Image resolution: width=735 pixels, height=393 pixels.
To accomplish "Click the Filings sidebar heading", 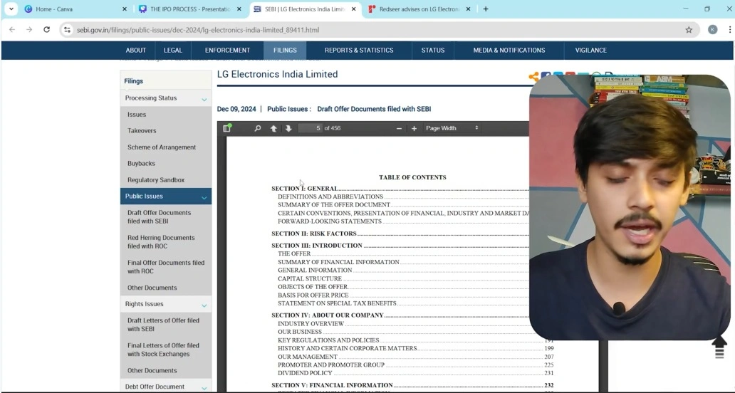I will tap(134, 81).
